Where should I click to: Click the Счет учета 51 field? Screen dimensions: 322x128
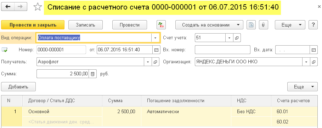pyautogui.click(x=210, y=38)
